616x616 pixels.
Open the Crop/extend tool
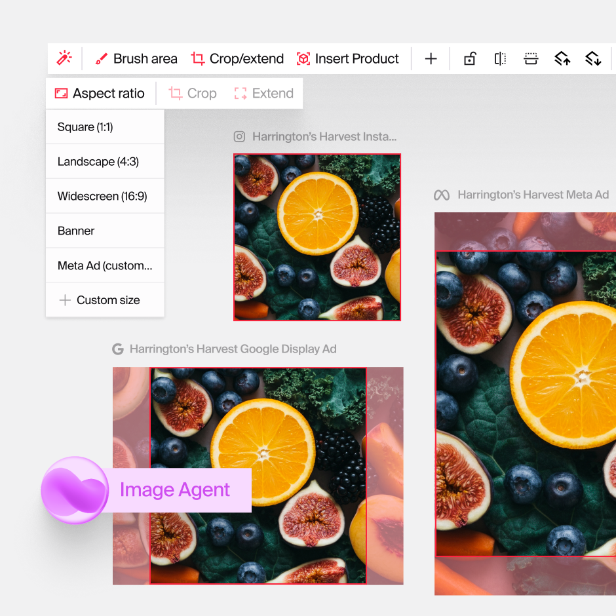tap(237, 58)
